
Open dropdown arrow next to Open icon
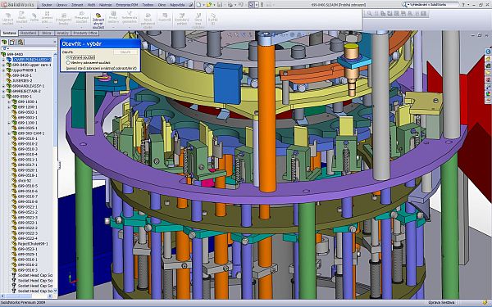(x=213, y=5)
